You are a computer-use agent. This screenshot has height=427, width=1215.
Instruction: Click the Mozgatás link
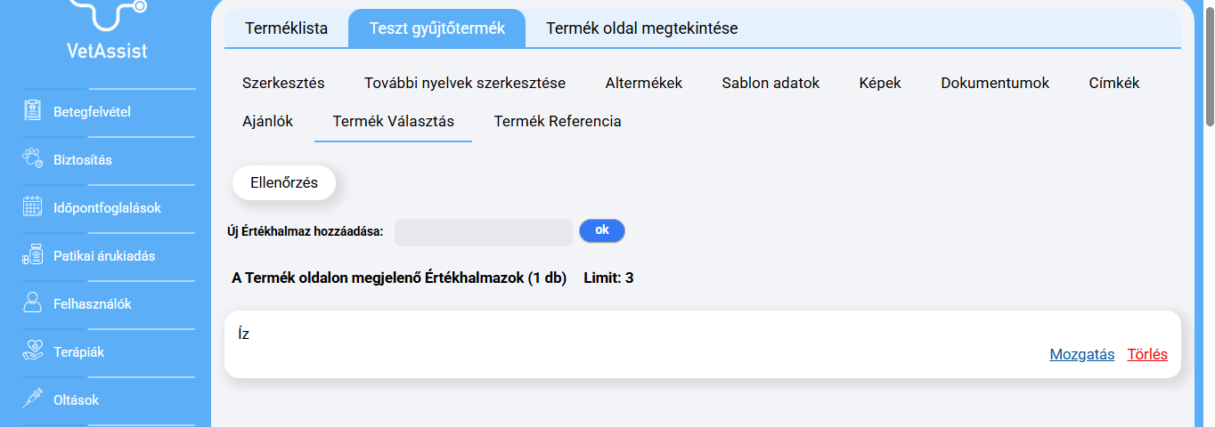tap(1081, 355)
